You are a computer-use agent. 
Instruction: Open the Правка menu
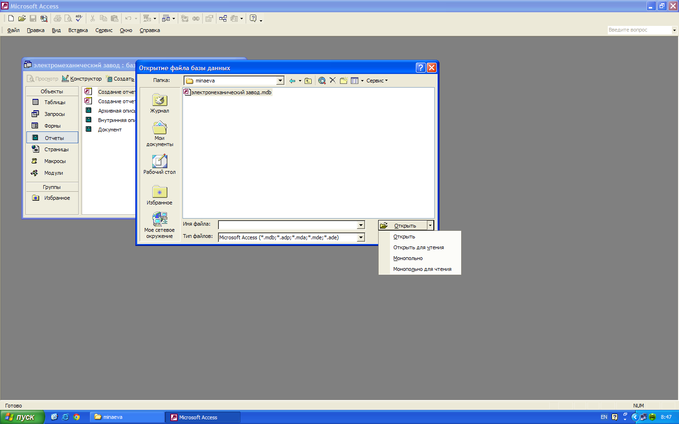[35, 30]
